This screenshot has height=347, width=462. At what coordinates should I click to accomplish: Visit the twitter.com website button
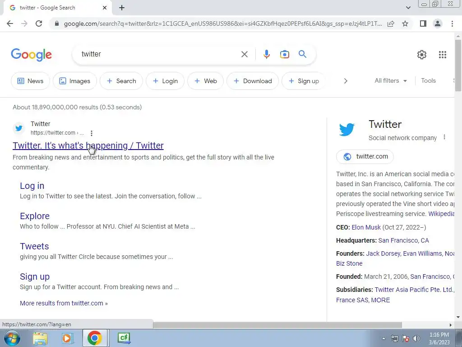click(365, 156)
